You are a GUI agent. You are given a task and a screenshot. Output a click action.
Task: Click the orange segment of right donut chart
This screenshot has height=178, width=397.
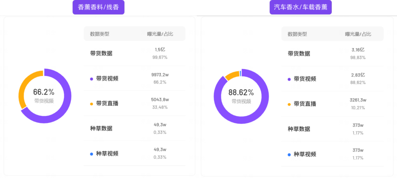[232, 75]
